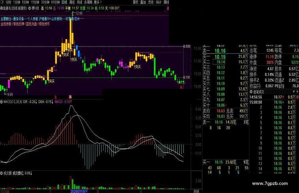
Task: Open the 逐笔成交 panel dropdown arrow
Action: (251, 92)
